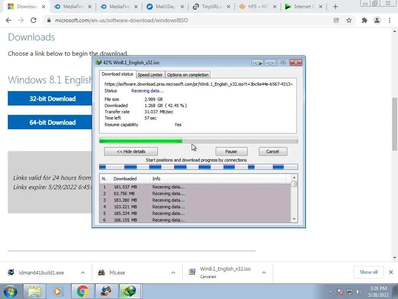
Task: Open the Options on completion tab
Action: coord(188,75)
